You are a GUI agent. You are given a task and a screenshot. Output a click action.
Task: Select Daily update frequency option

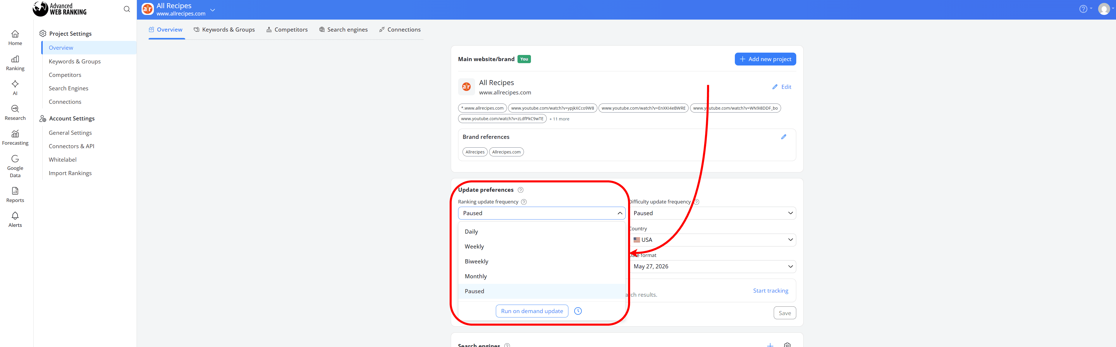pos(541,232)
